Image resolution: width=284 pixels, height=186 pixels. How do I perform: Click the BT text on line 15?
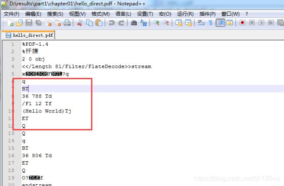click(25, 148)
